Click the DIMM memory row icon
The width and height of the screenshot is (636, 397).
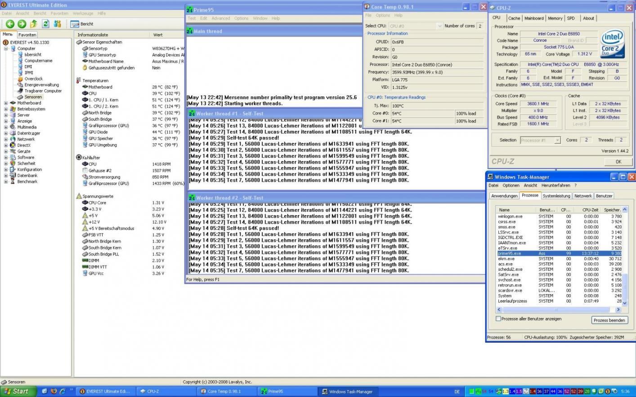pos(85,260)
